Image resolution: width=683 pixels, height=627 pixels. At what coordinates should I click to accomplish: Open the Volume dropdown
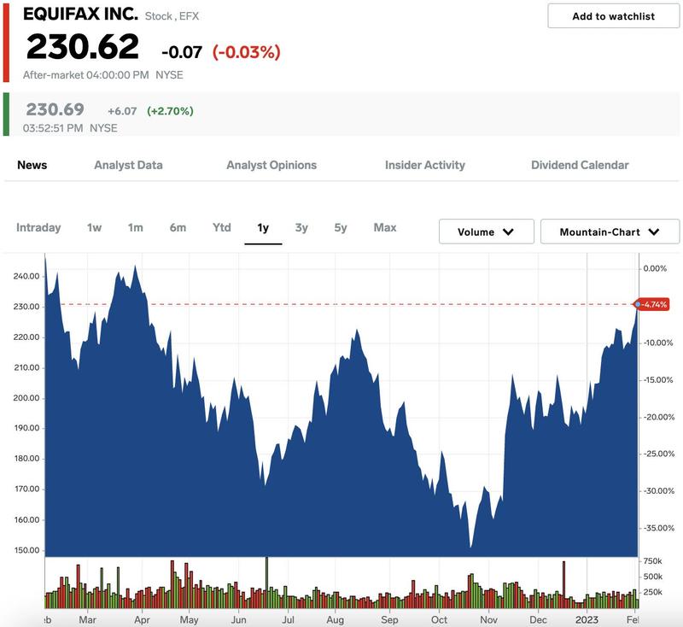(x=486, y=231)
